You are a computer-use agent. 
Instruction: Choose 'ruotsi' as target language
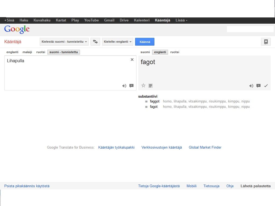coord(175,52)
